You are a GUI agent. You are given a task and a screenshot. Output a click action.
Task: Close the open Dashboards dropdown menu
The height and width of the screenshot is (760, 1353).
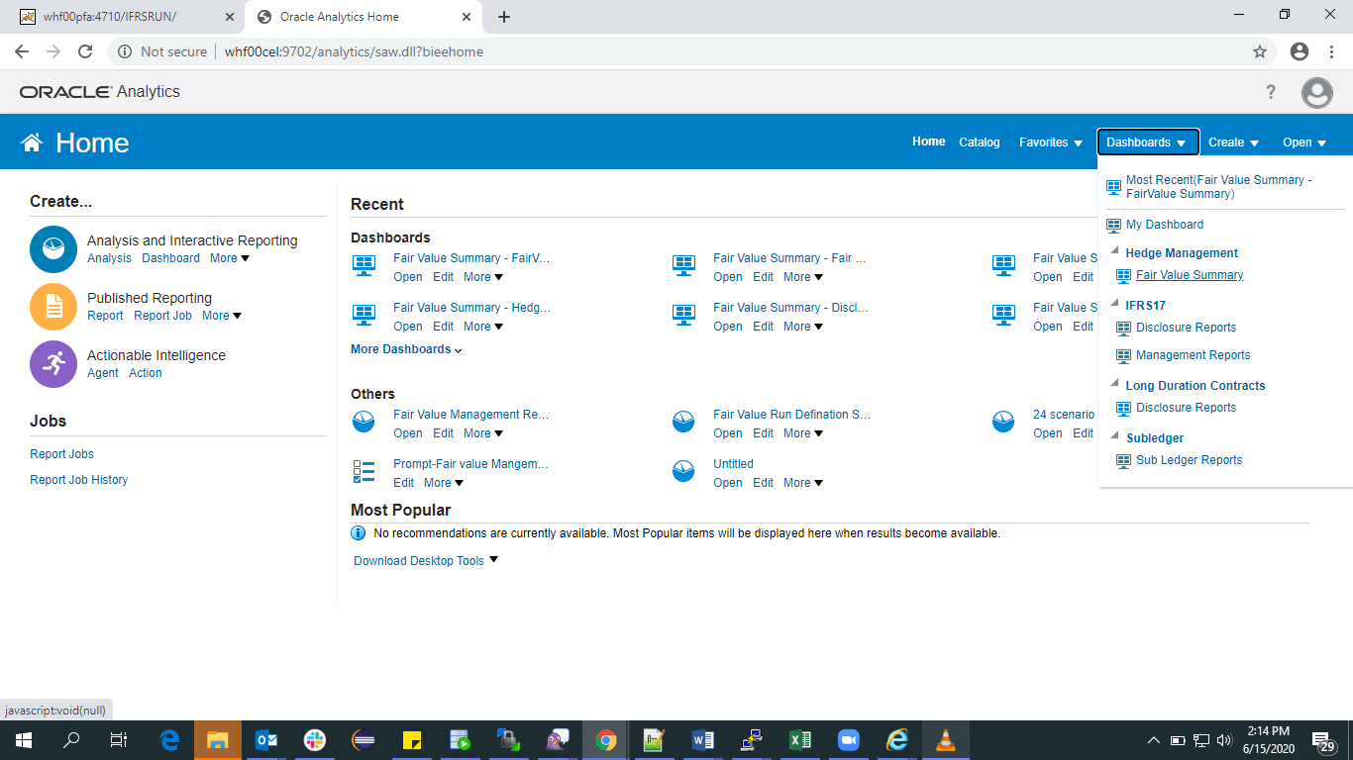click(1147, 142)
